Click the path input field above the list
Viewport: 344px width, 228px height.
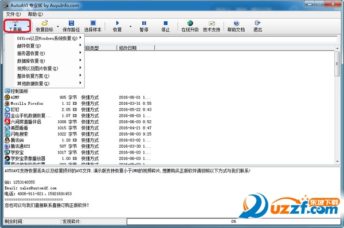[210, 39]
